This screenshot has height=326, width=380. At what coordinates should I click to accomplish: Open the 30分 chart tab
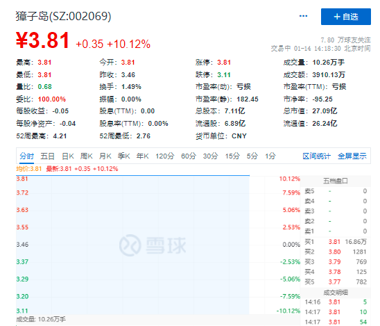[210, 156]
